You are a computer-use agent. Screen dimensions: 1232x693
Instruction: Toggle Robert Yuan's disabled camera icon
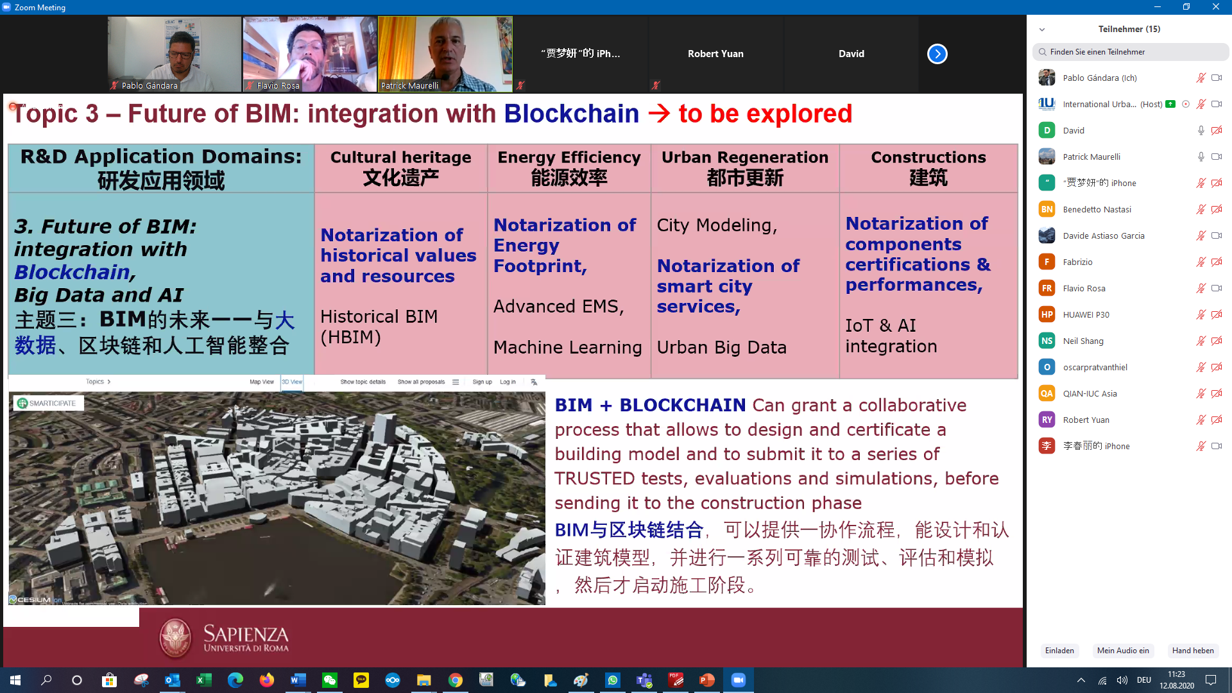pos(1216,420)
